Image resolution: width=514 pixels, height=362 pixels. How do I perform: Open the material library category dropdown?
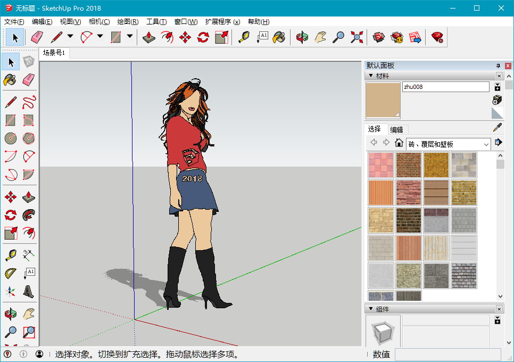[x=448, y=144]
